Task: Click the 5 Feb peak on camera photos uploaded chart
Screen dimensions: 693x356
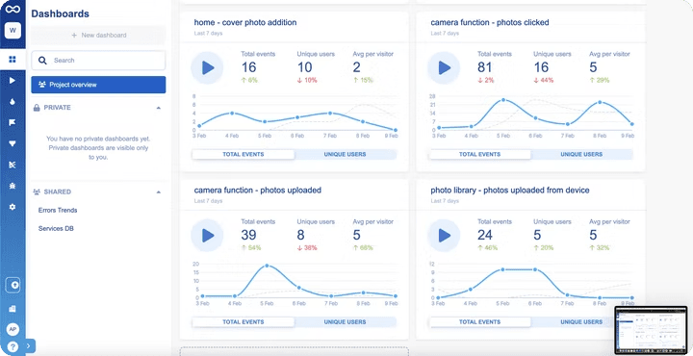Action: pos(267,266)
